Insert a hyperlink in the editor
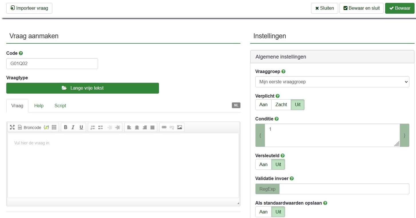Image resolution: width=416 pixels, height=218 pixels. [x=164, y=127]
